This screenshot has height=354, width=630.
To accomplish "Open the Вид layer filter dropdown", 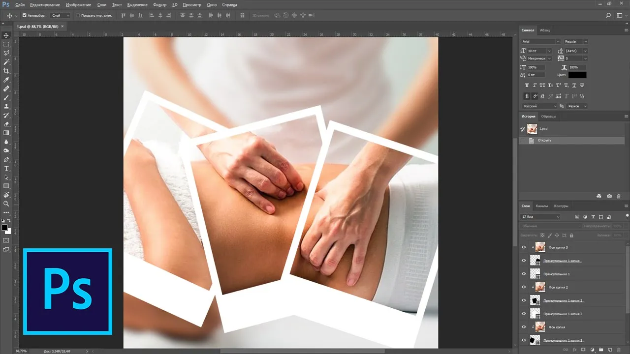I will point(540,217).
